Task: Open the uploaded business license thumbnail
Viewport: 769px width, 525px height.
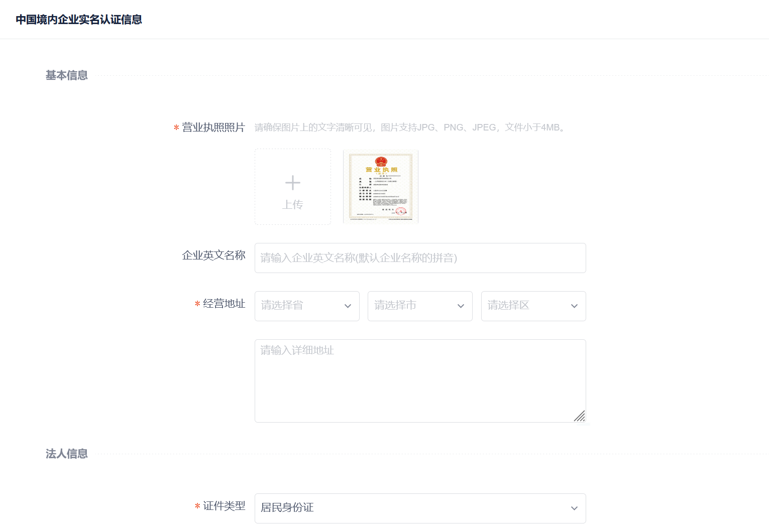Action: point(381,186)
